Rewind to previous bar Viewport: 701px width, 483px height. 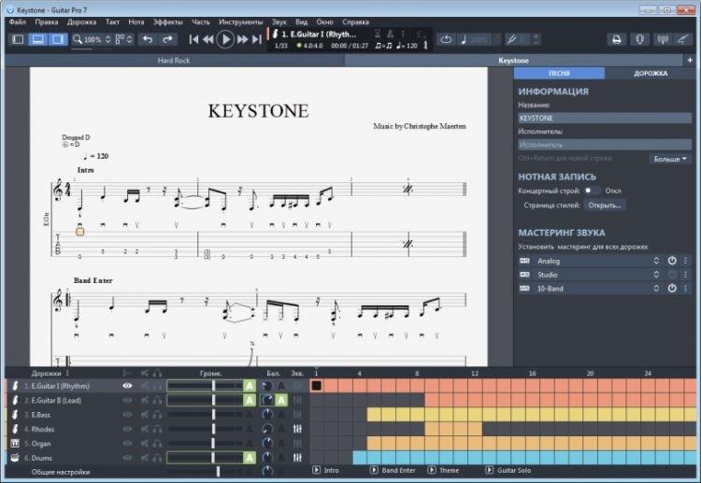coord(207,39)
